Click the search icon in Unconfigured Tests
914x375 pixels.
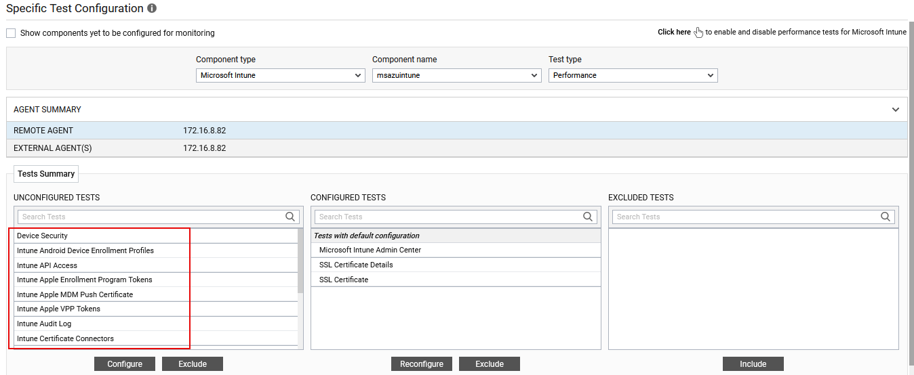290,217
